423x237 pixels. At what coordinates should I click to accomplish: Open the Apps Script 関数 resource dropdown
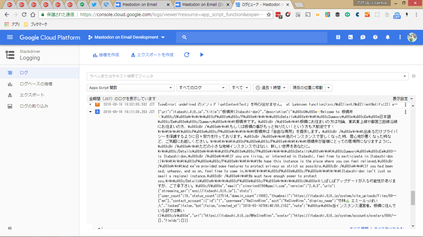pos(131,88)
